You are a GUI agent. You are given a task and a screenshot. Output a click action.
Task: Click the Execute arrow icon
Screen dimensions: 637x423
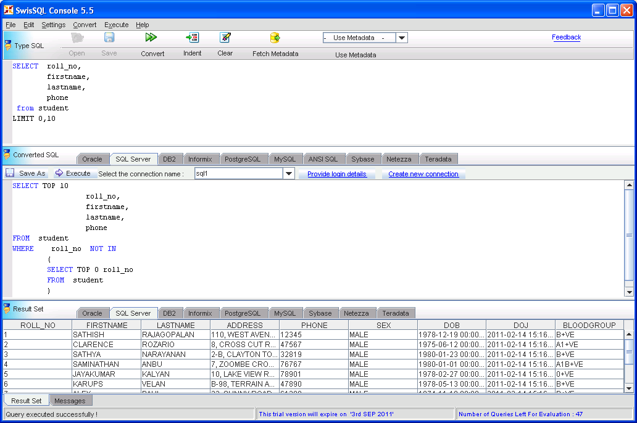[59, 173]
